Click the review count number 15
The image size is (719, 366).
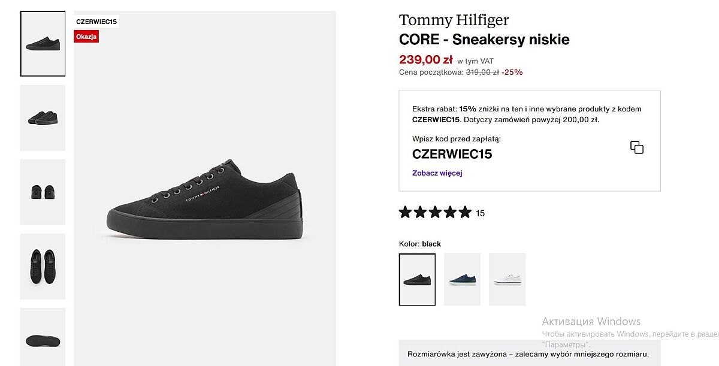[x=480, y=213]
